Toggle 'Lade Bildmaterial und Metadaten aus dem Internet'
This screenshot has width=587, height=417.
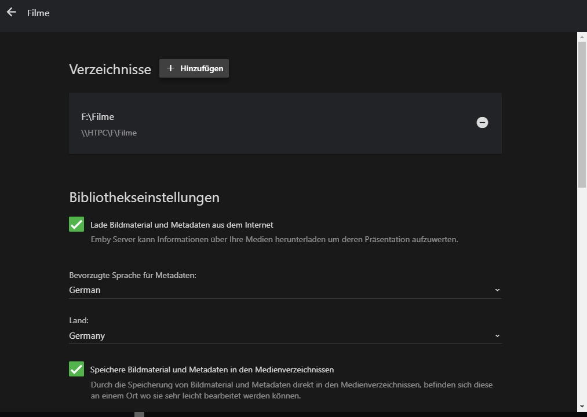tap(76, 225)
